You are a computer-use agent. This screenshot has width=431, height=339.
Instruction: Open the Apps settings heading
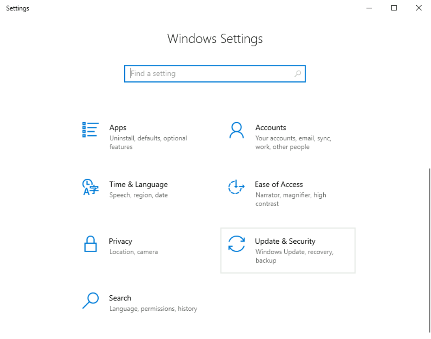pos(118,128)
